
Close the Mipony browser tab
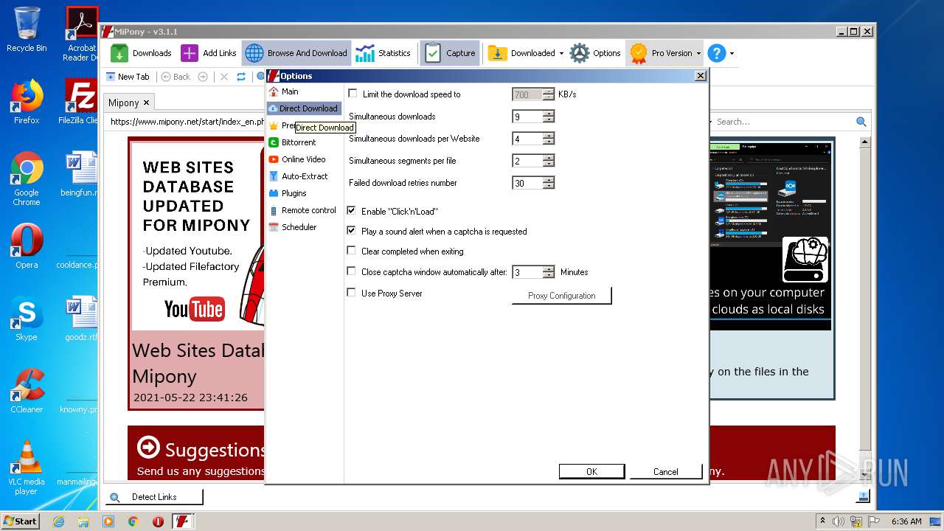pyautogui.click(x=146, y=103)
